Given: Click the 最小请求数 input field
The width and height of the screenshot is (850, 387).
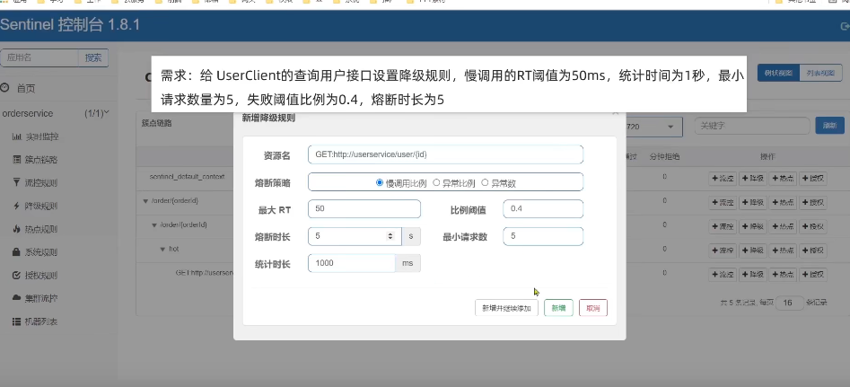Looking at the screenshot, I should [543, 236].
